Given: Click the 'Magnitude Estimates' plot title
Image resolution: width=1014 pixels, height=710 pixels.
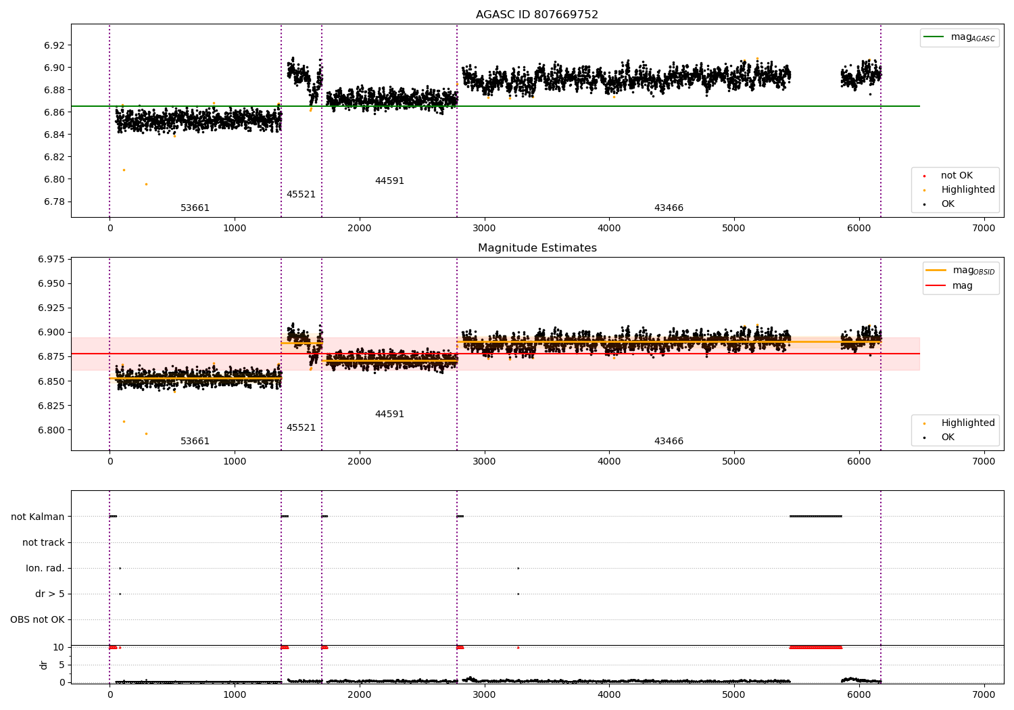Looking at the screenshot, I should (x=537, y=248).
